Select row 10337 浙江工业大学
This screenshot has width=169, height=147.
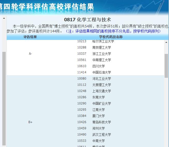[x=94, y=54]
